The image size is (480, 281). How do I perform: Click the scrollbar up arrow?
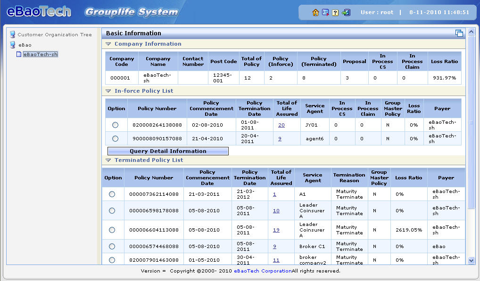pos(471,32)
